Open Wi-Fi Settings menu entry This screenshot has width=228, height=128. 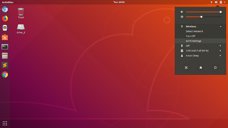click(200, 41)
